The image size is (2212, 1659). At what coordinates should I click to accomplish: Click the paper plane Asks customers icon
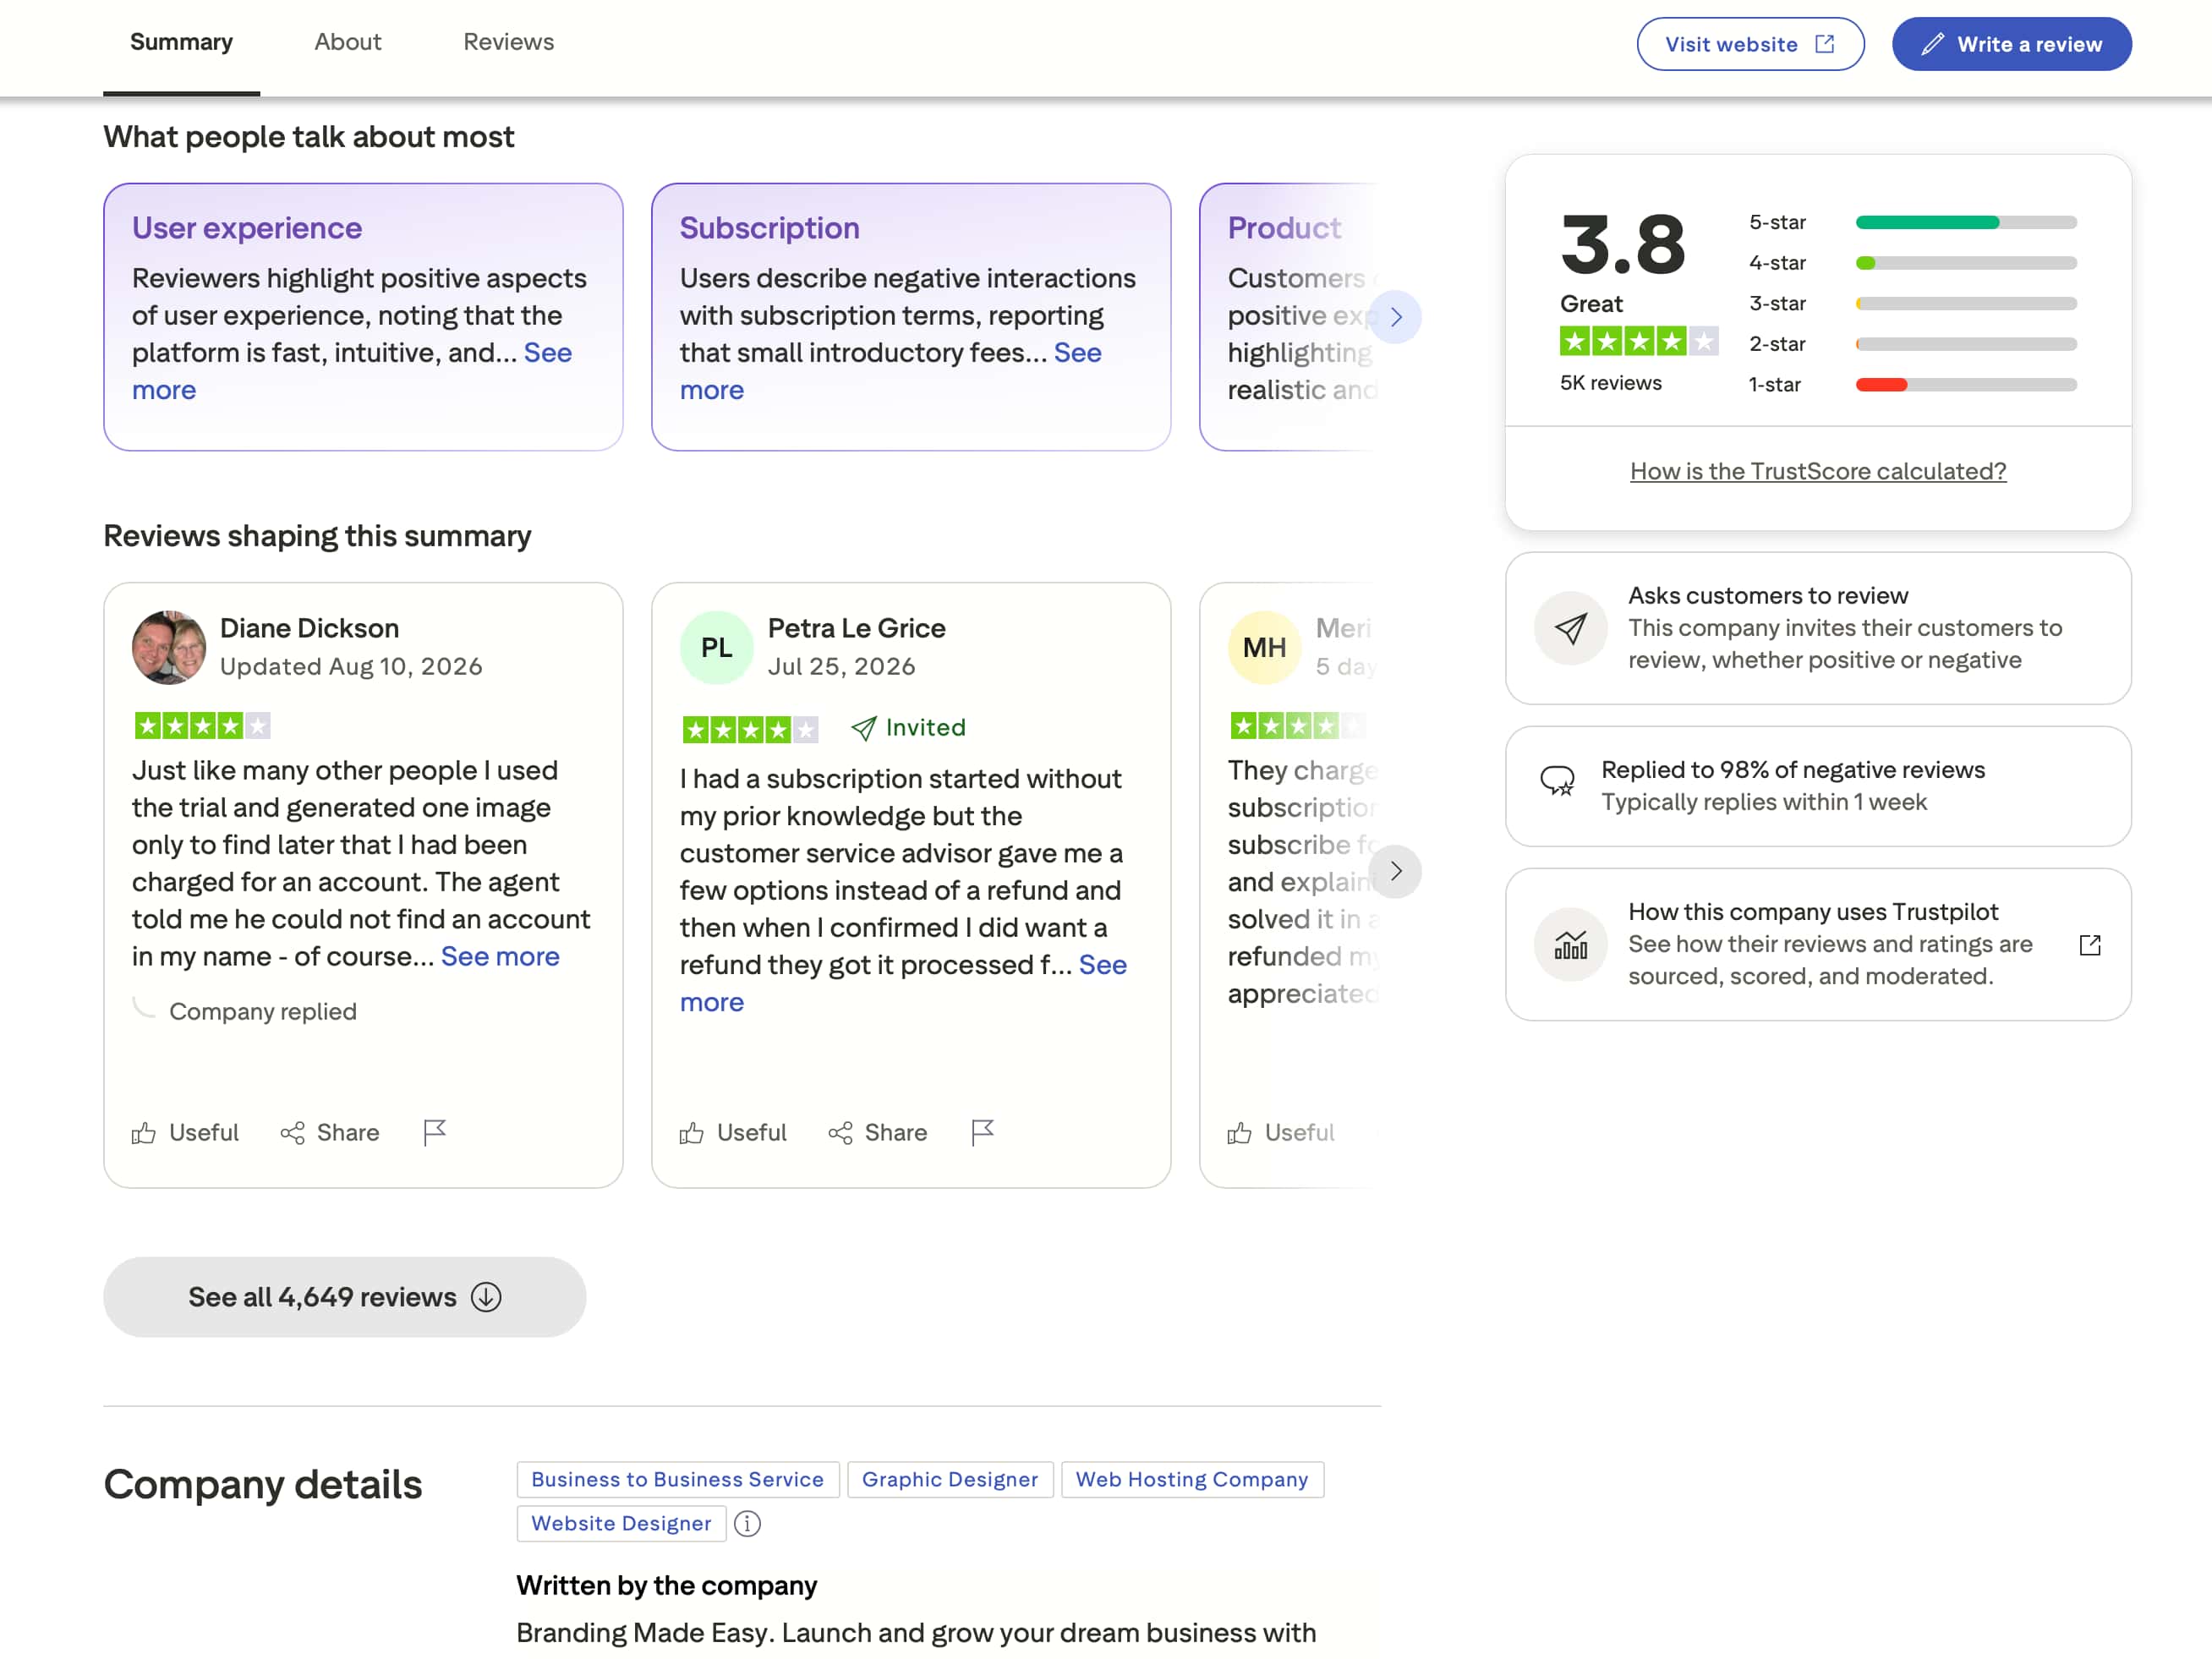pyautogui.click(x=1571, y=628)
